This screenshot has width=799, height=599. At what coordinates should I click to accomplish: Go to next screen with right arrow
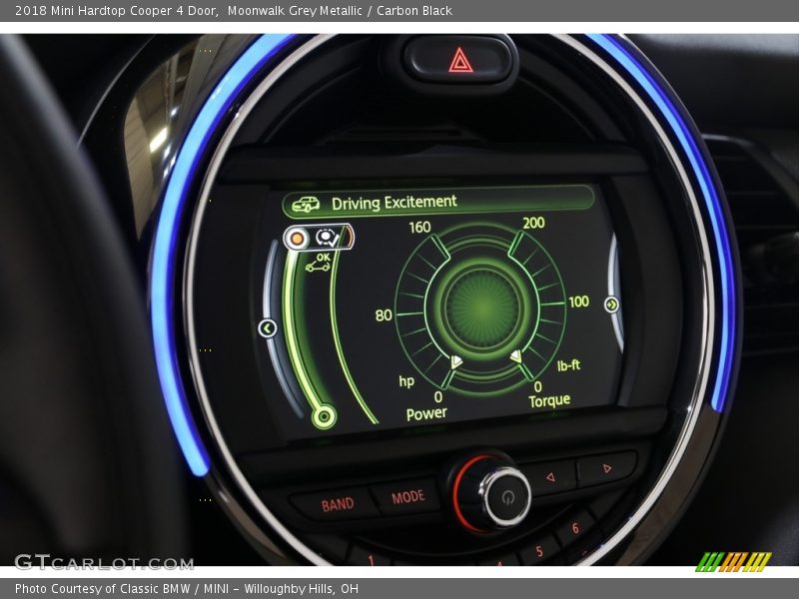tap(611, 304)
